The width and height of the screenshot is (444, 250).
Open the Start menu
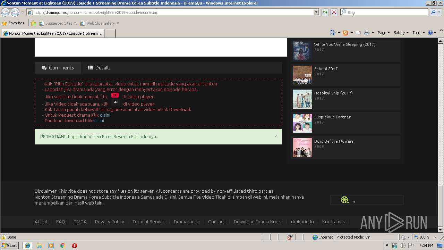click(x=9, y=245)
